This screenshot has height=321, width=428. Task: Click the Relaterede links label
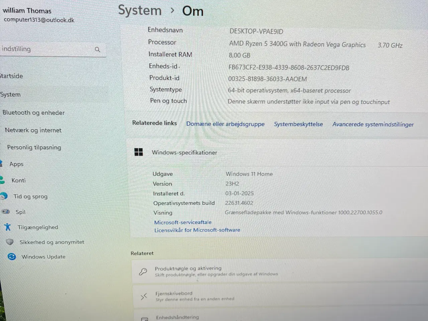click(x=154, y=123)
